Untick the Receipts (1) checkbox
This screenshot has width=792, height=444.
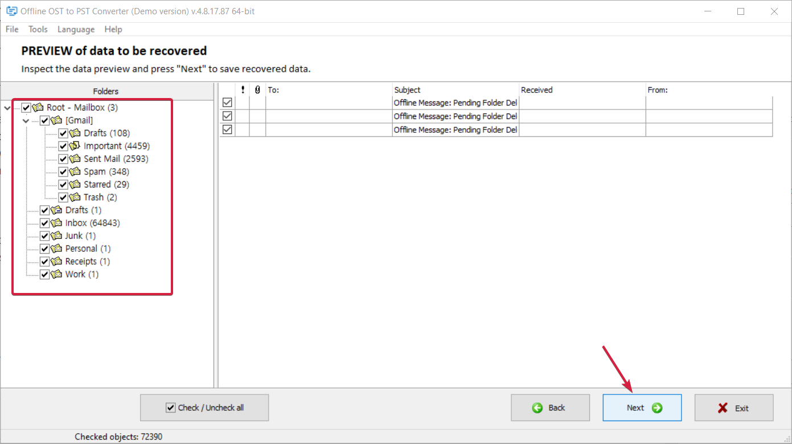(x=44, y=261)
